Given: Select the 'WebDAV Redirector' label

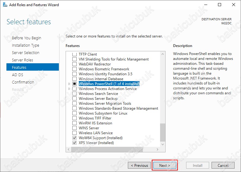Looking at the screenshot, I should [95, 64].
